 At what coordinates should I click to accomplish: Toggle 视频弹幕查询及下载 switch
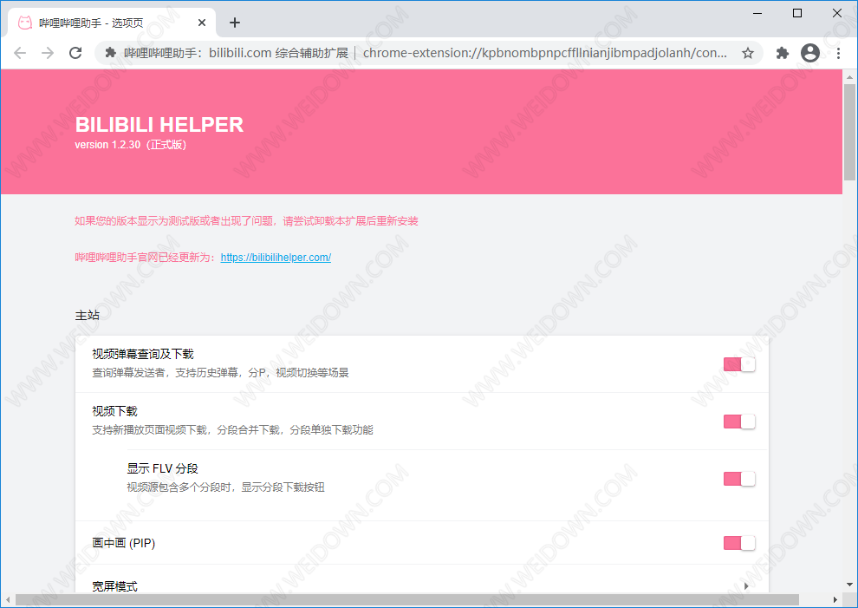pyautogui.click(x=739, y=364)
